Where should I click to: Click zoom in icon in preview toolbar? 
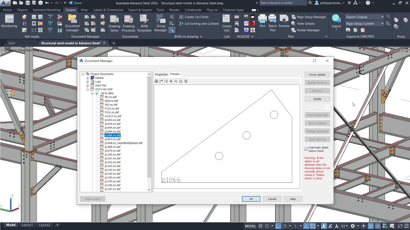pos(171,81)
